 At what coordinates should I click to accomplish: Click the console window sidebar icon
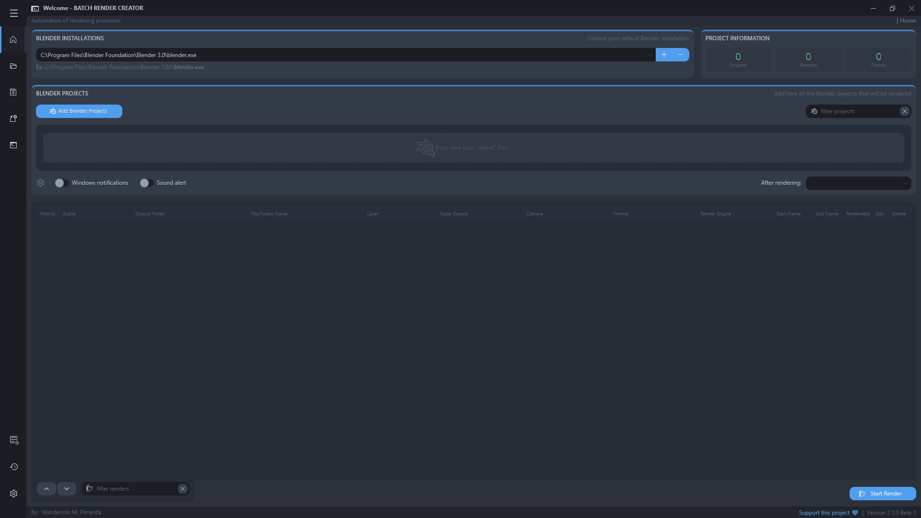[13, 145]
